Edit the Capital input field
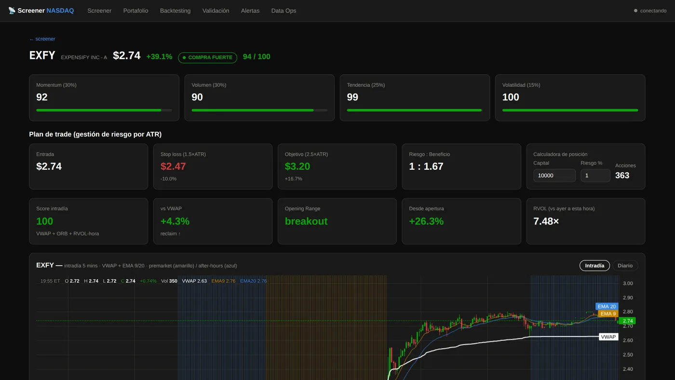Image resolution: width=675 pixels, height=380 pixels. pos(554,176)
